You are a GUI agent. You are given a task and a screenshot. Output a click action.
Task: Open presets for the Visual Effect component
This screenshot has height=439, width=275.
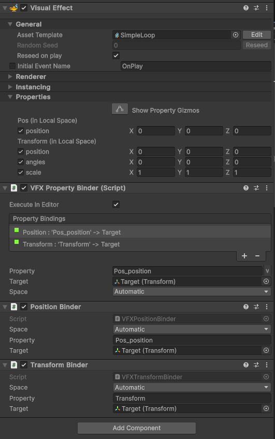coord(256,8)
